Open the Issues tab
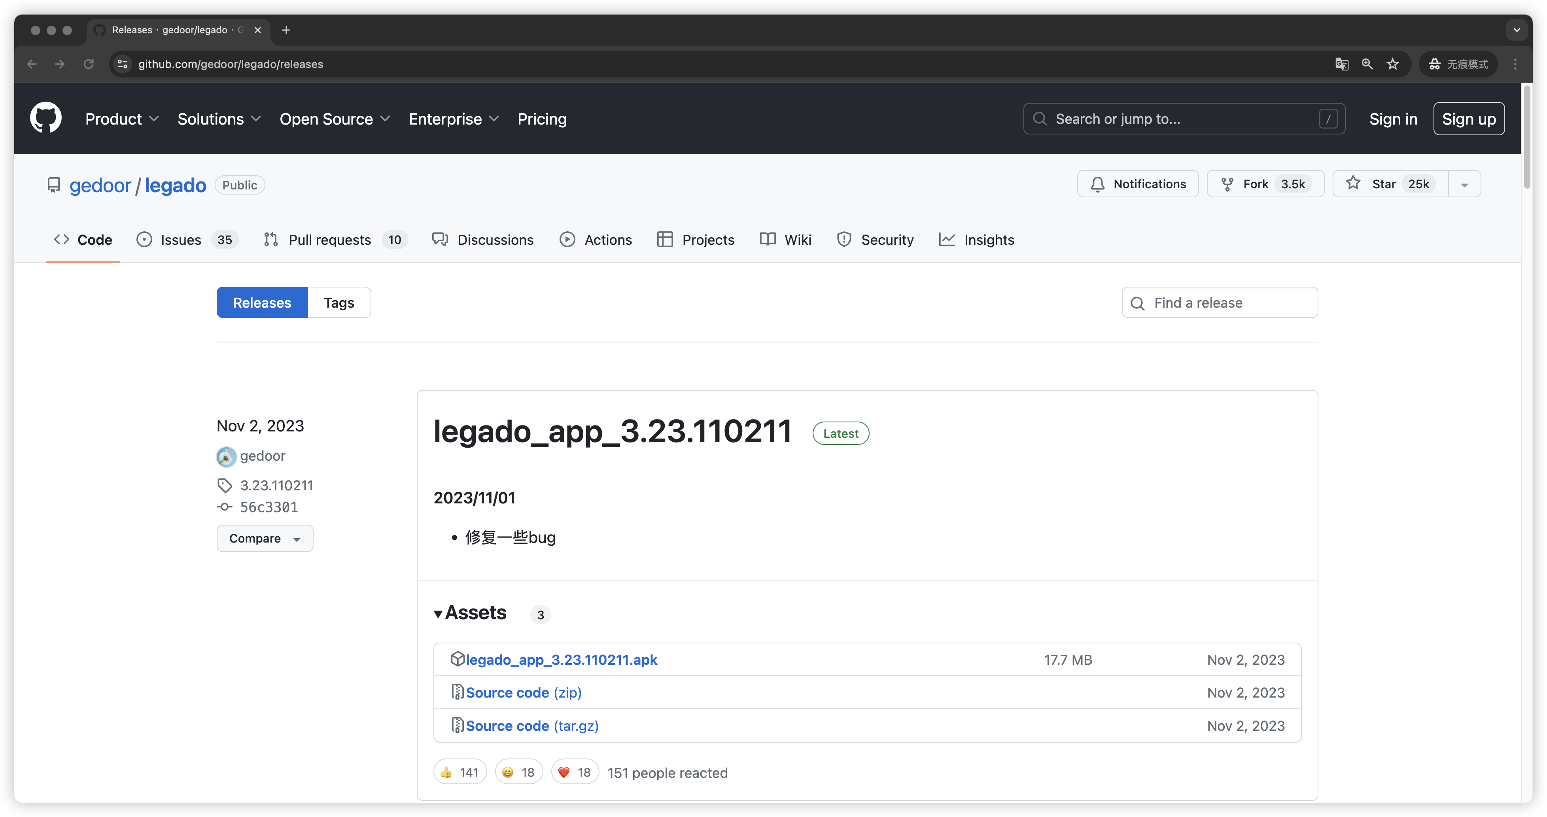 (x=187, y=240)
